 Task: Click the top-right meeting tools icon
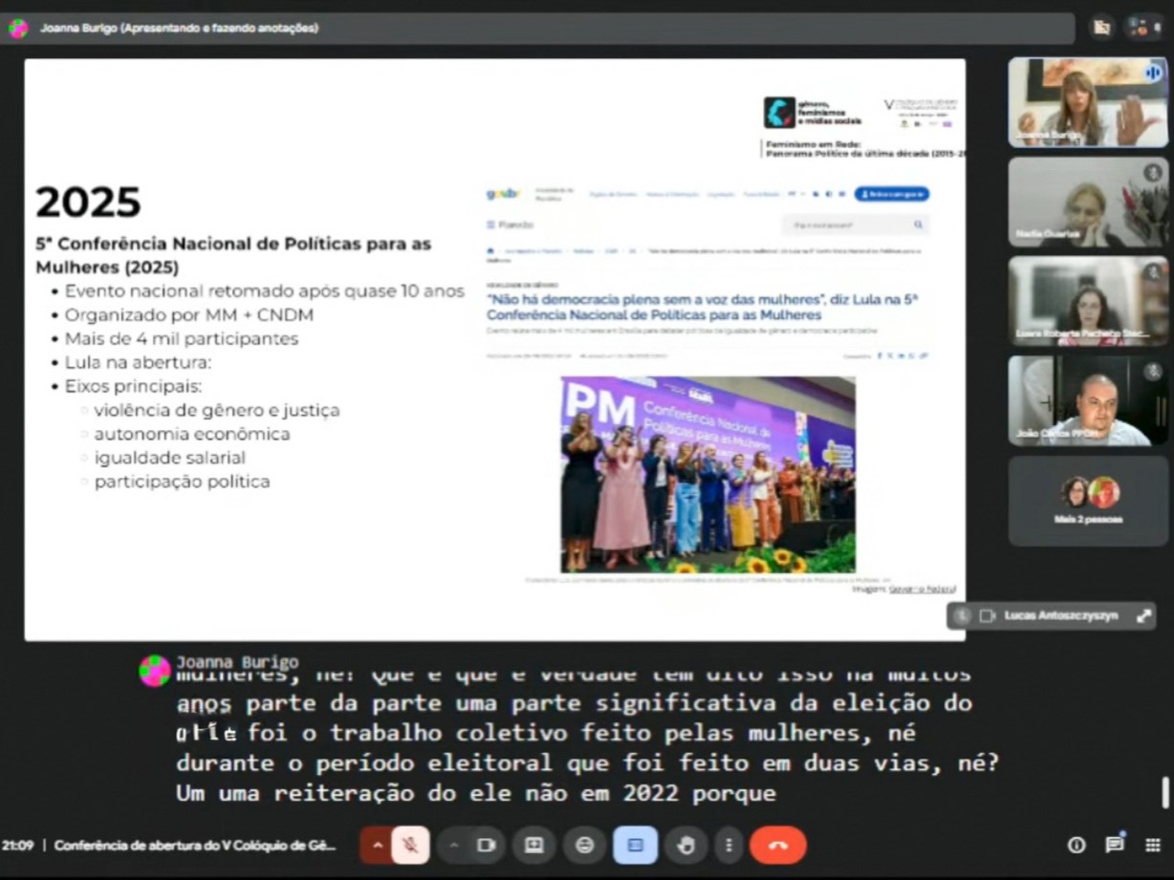click(x=1101, y=28)
